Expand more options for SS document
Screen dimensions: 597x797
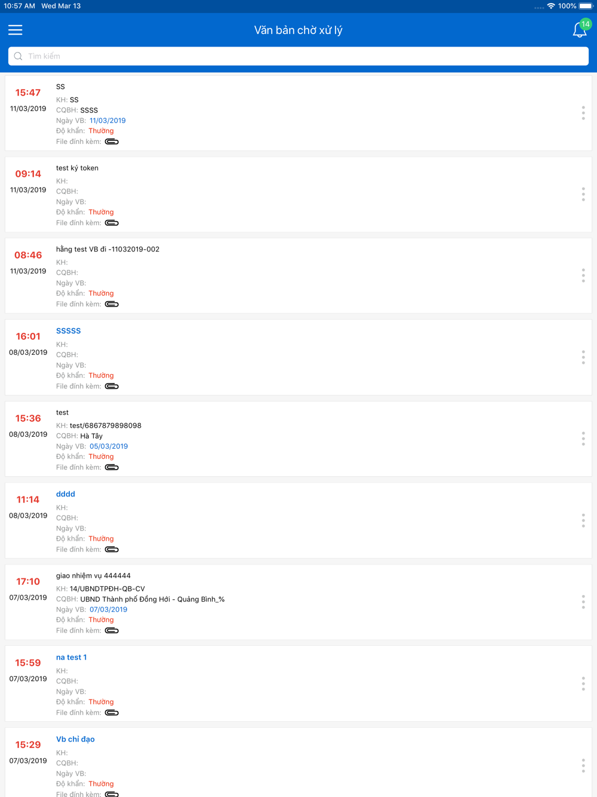click(583, 113)
